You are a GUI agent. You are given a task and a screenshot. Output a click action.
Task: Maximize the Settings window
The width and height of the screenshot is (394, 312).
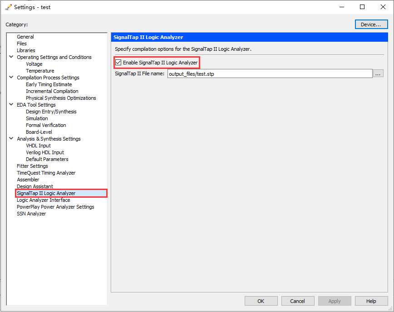tap(362, 7)
